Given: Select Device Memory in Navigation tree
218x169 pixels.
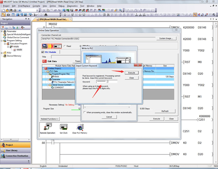Looking at the screenshot, I should coord(14,56).
